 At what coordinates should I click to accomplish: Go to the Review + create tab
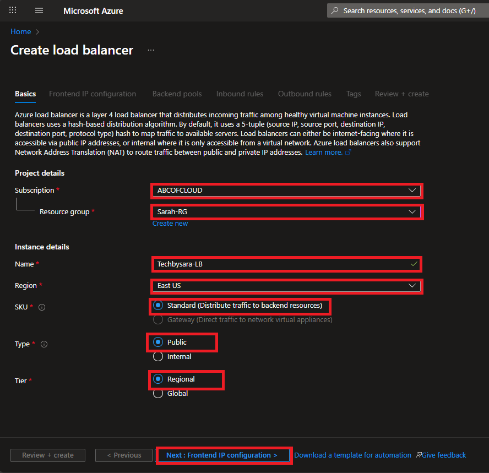click(x=401, y=94)
